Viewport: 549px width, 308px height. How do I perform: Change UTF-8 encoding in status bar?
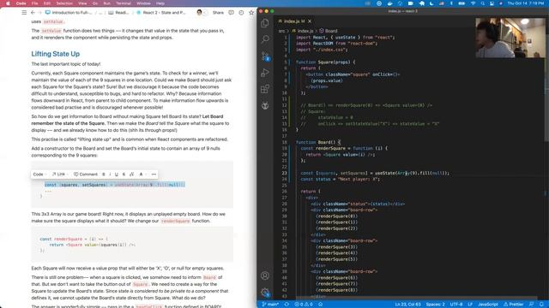pos(455,305)
